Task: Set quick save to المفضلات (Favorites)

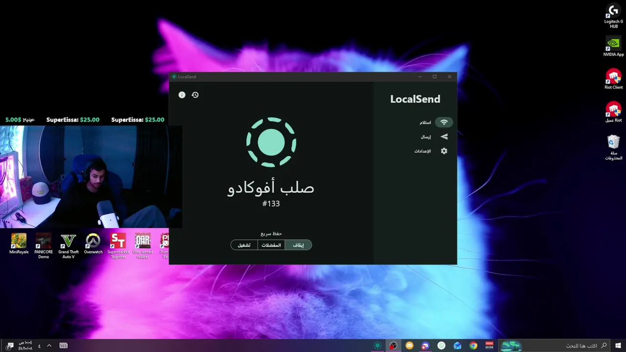Action: click(271, 245)
